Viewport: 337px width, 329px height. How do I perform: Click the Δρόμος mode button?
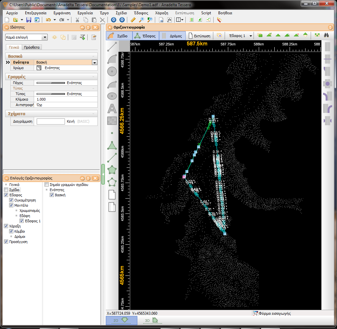point(172,36)
